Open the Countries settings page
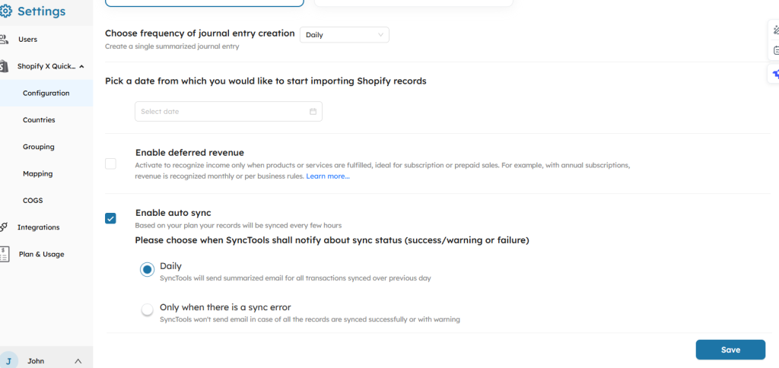Image resolution: width=779 pixels, height=368 pixels. point(39,120)
